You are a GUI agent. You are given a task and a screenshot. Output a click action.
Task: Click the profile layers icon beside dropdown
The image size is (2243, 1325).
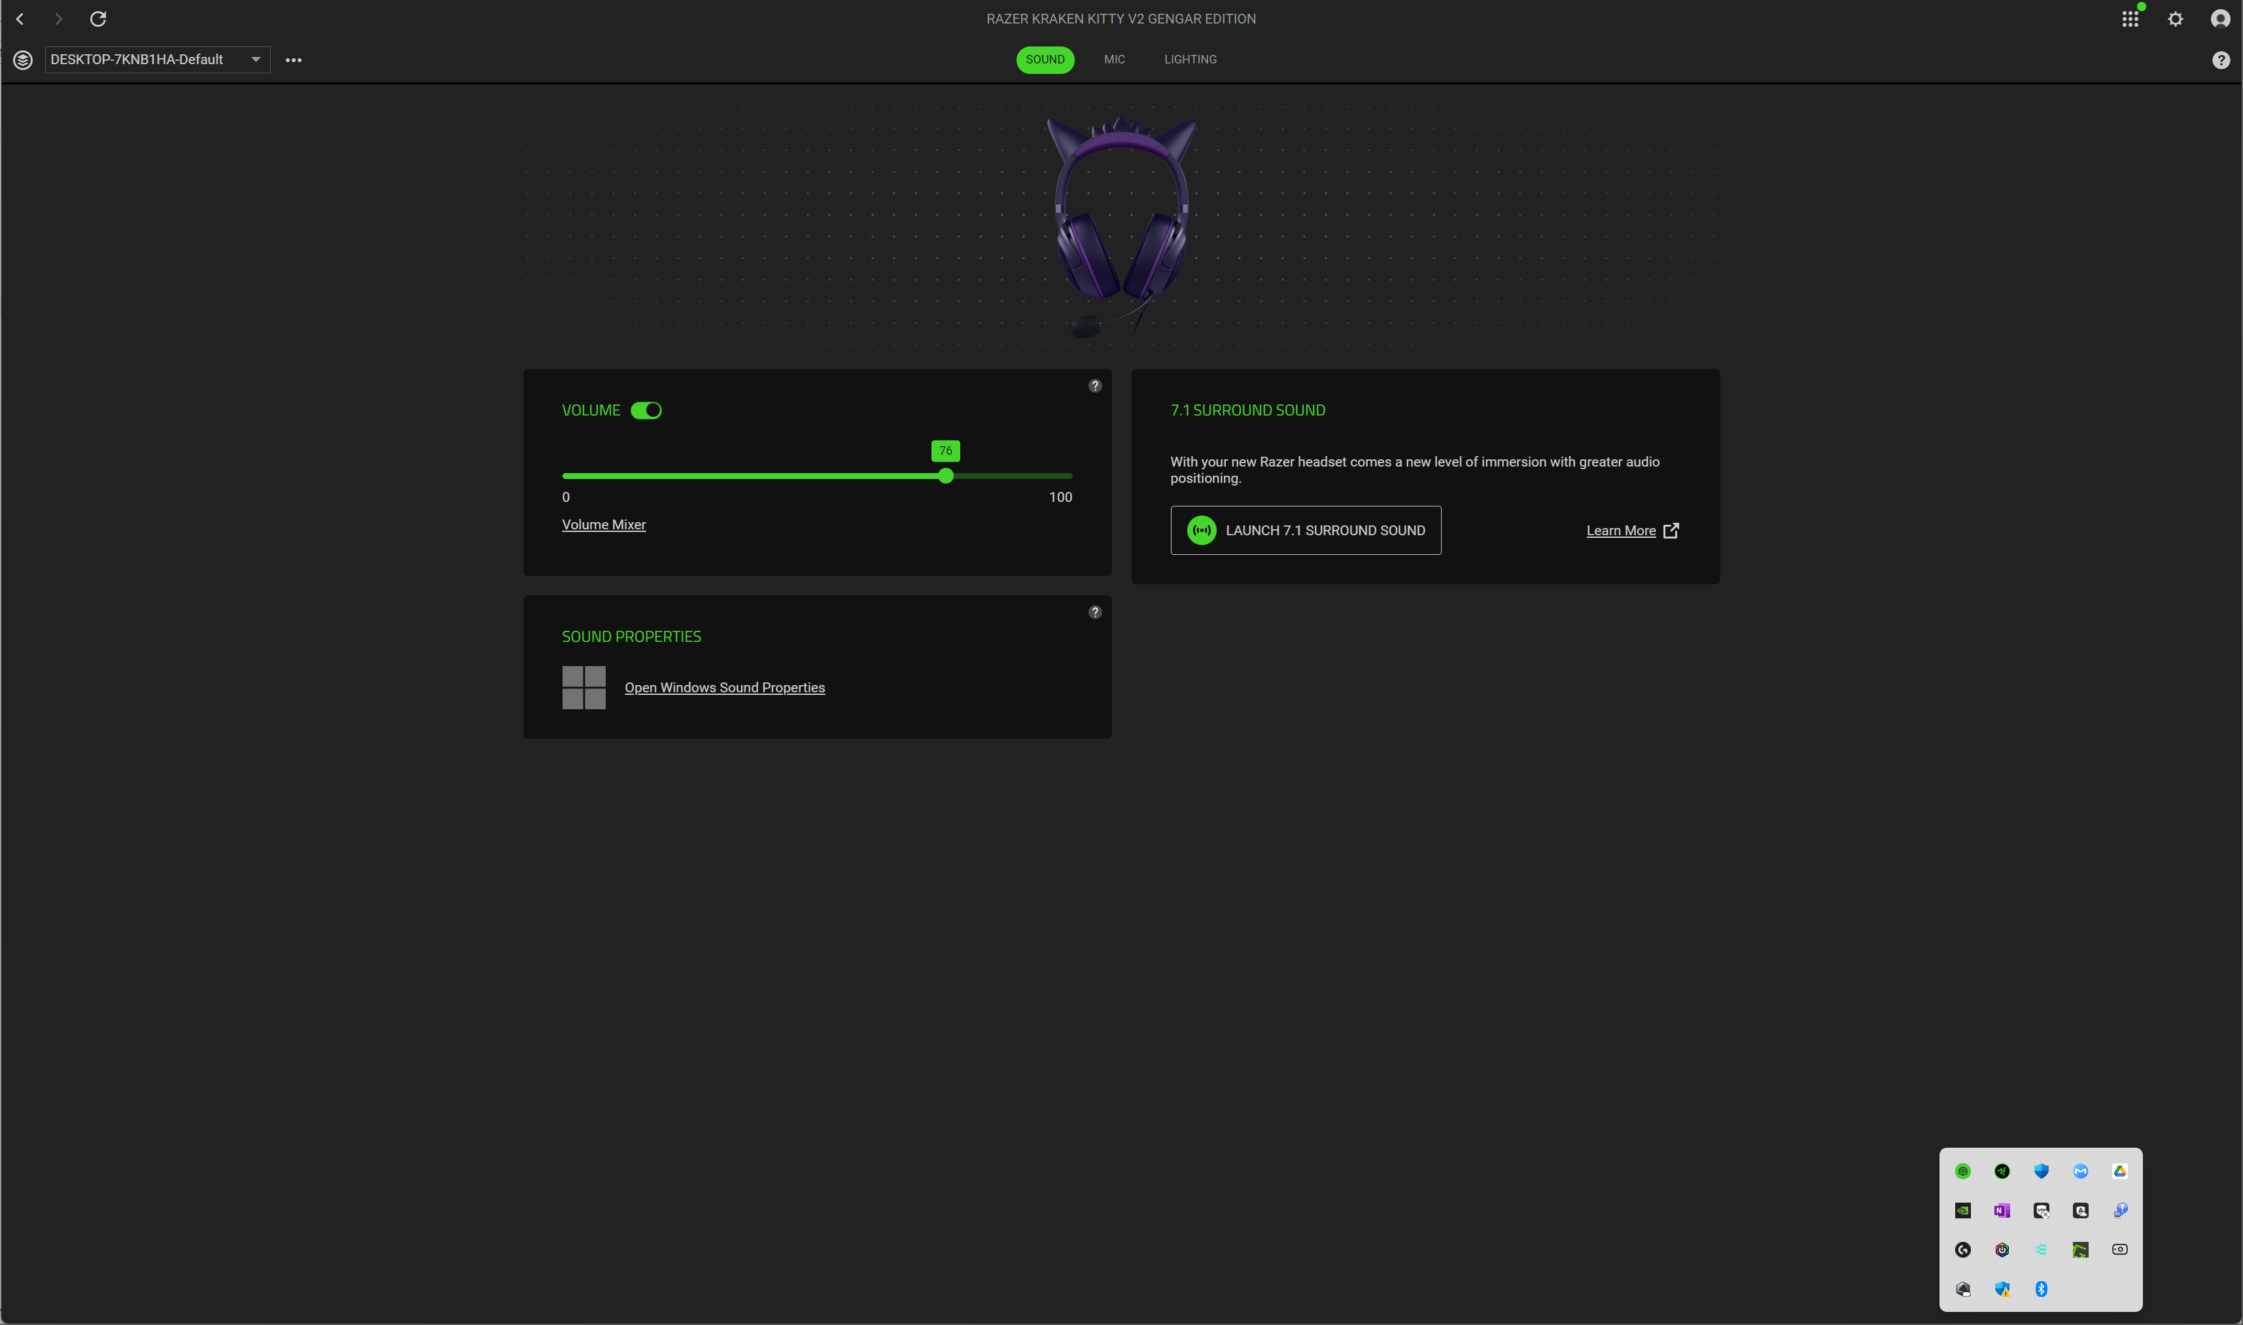click(x=23, y=60)
